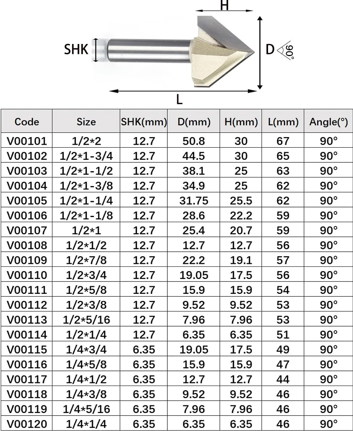This screenshot has width=353, height=431.
Task: Click the SHK label in the diagram
Action: [76, 49]
